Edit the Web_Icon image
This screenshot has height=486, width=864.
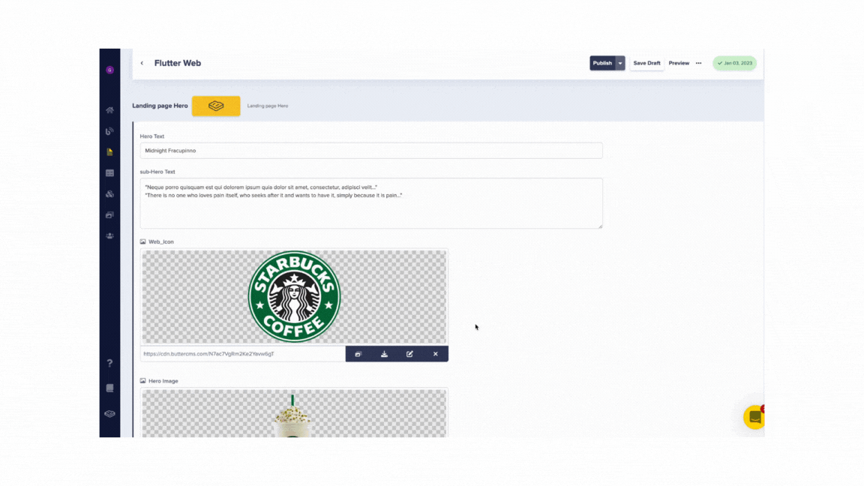coord(409,354)
